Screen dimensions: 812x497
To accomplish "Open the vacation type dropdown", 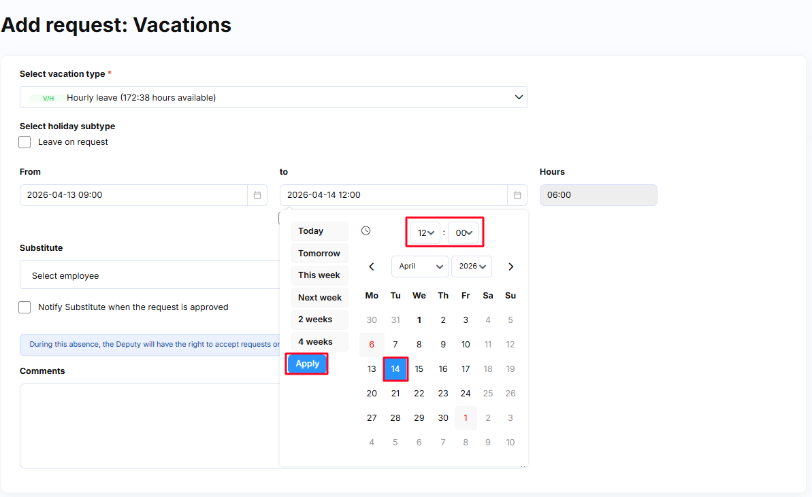I will (x=273, y=97).
